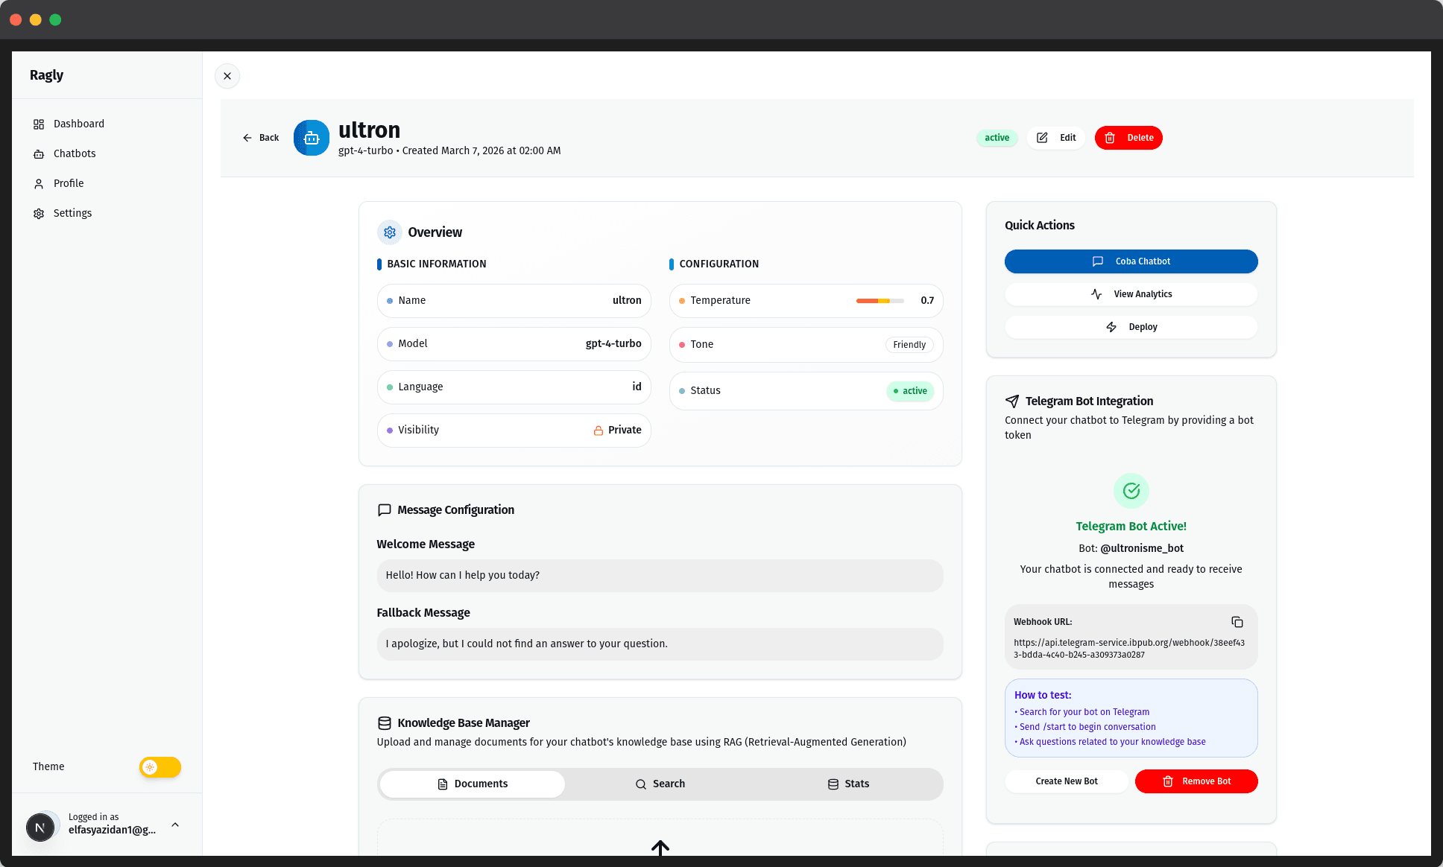Click 'Search for your bot on Telegram'
Viewport: 1443px width, 867px height.
[x=1084, y=712]
